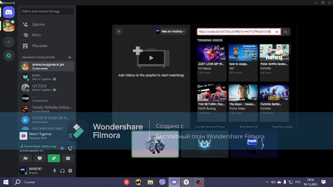Click the add a server plus icon
The width and height of the screenshot is (333, 187).
(9, 42)
